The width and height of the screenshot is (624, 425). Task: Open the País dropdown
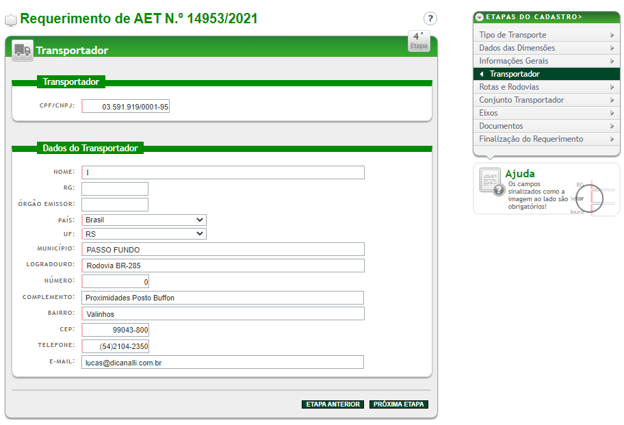click(144, 220)
